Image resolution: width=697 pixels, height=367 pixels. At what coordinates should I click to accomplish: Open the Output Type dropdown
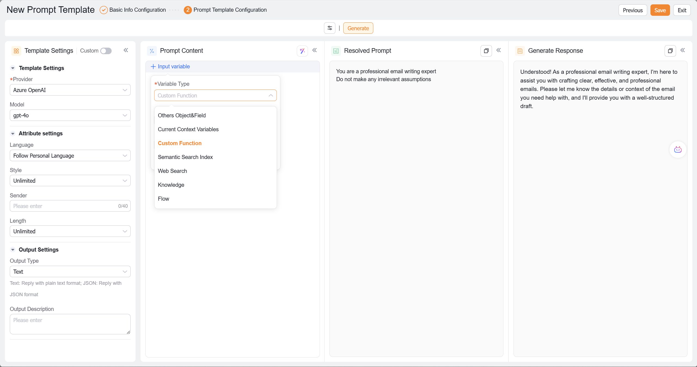70,271
